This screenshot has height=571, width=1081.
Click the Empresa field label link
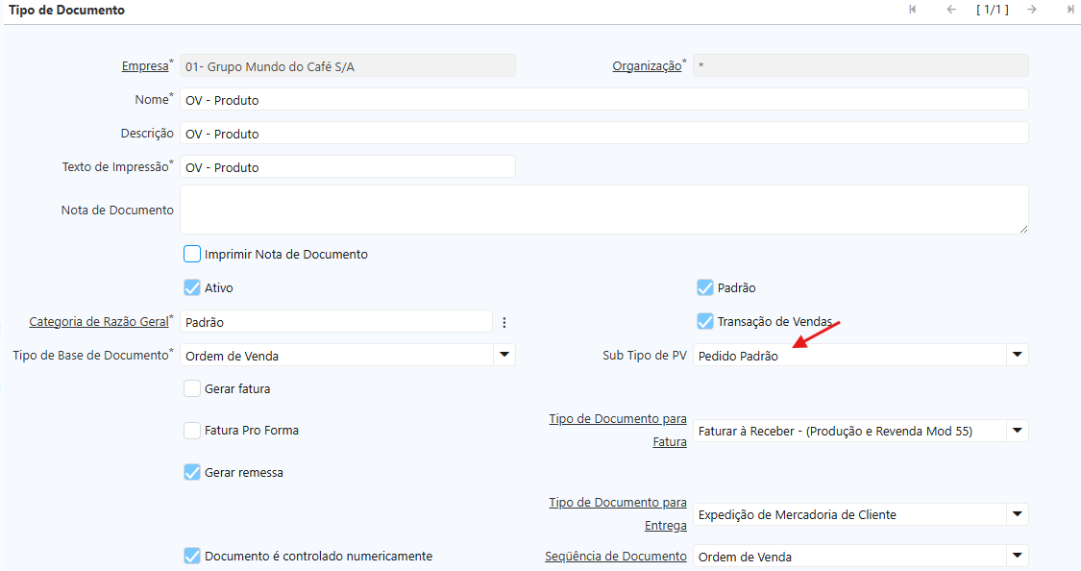click(144, 66)
